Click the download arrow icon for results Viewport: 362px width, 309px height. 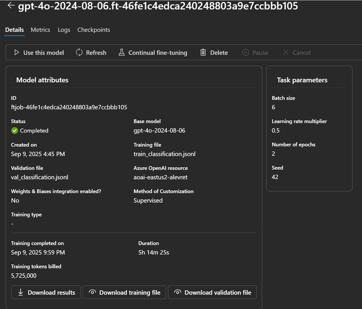click(20, 292)
